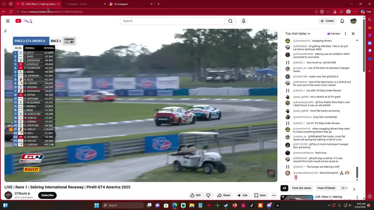Image resolution: width=374 pixels, height=210 pixels.
Task: Open the GTWorld channel name link
Action: 20,194
